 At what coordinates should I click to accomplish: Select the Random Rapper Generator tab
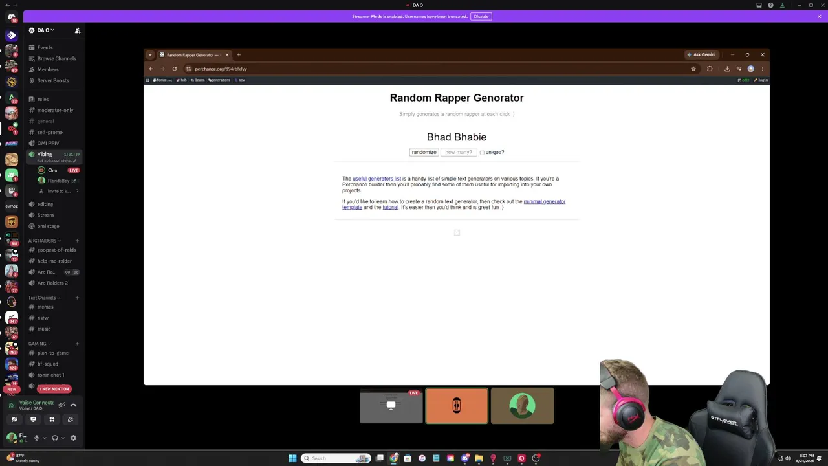pyautogui.click(x=194, y=55)
